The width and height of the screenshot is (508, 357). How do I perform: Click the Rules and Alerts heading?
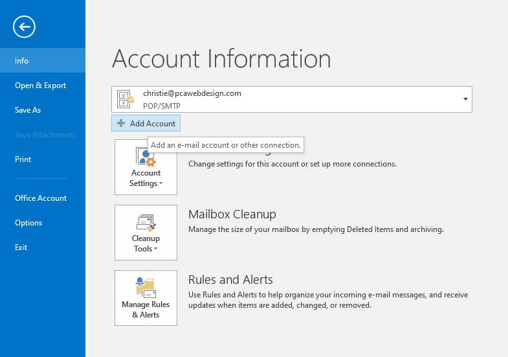pos(230,279)
